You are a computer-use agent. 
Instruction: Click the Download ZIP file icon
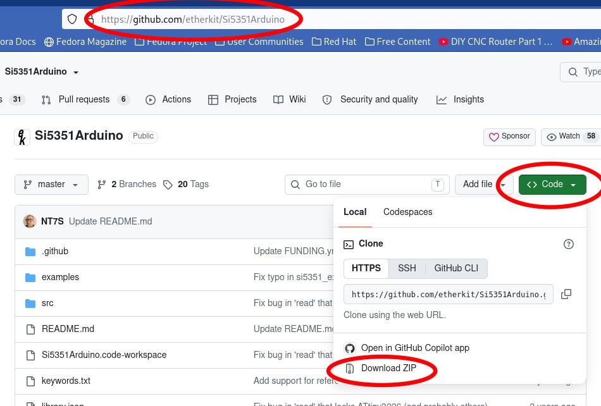[x=350, y=369]
